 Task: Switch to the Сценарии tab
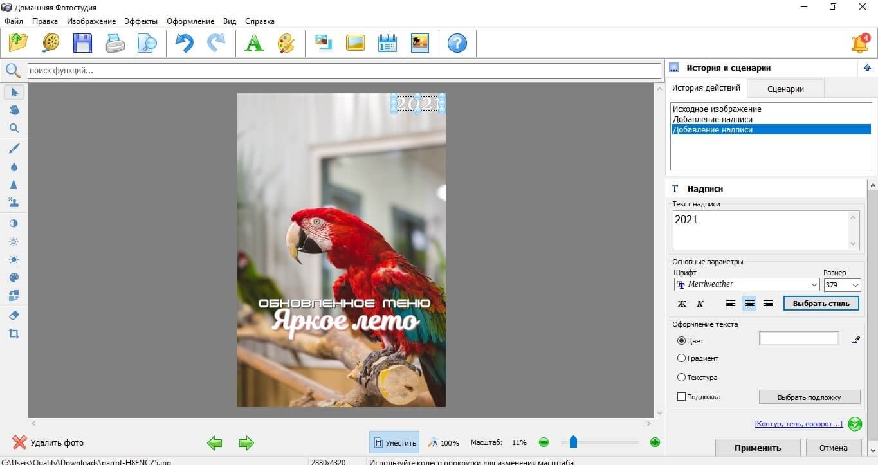pyautogui.click(x=785, y=89)
